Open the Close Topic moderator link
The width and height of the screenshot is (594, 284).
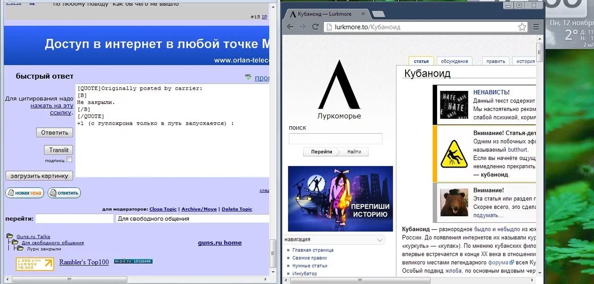(x=163, y=209)
